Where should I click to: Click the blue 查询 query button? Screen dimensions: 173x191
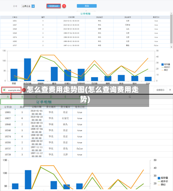(87, 6)
